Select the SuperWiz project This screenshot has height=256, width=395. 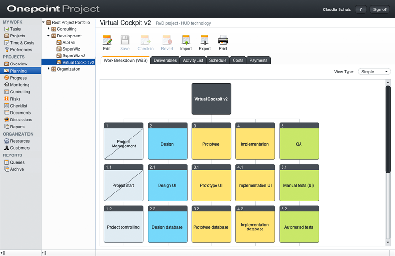click(71, 49)
